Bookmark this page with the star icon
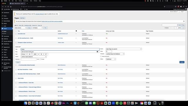The width and height of the screenshot is (188, 106). (x=164, y=6)
